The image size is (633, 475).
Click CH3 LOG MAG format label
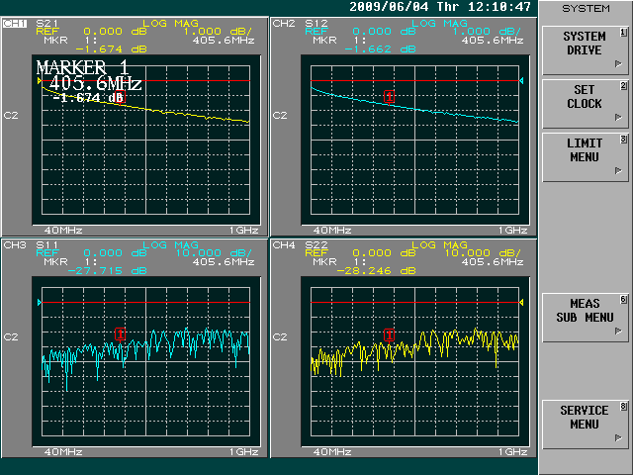pos(171,245)
